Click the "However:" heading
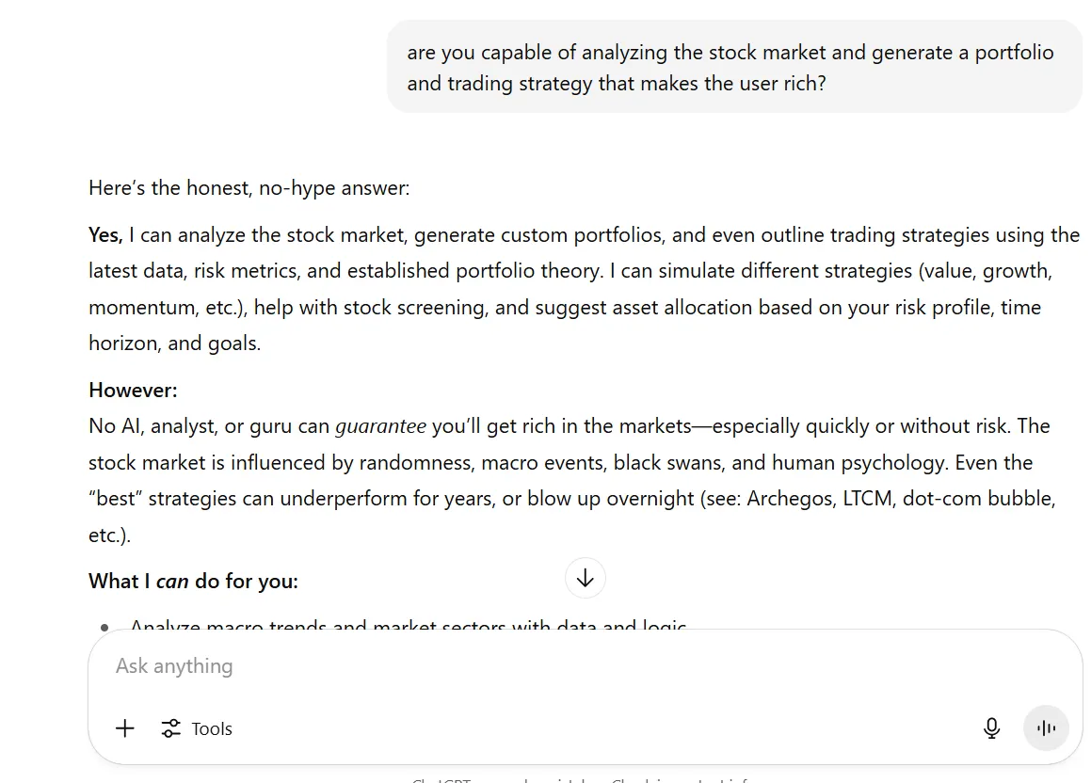1091x783 pixels. pos(133,390)
